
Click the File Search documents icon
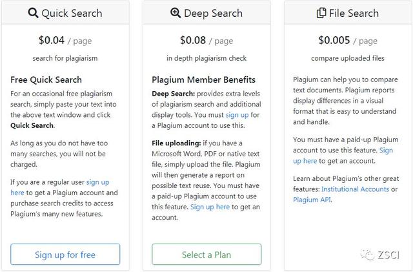click(321, 13)
